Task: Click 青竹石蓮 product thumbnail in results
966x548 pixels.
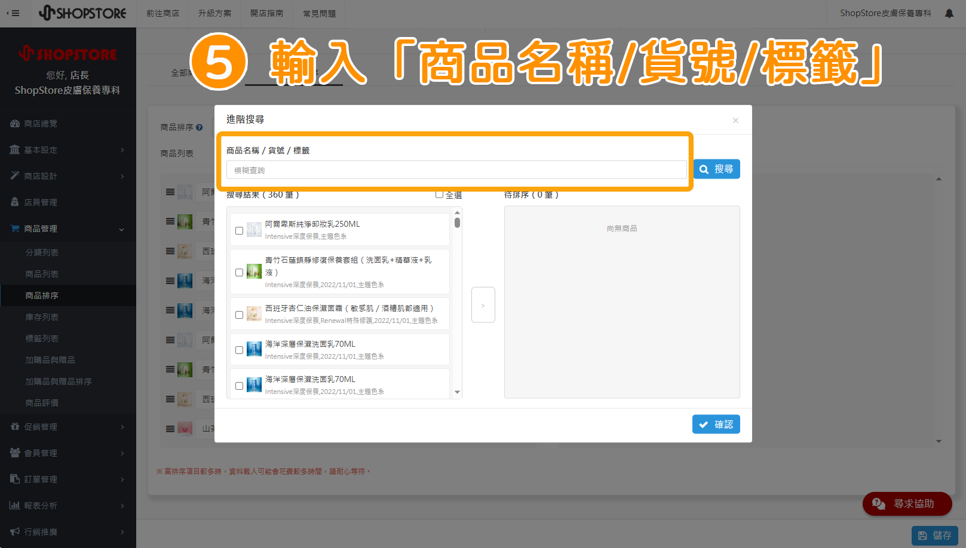Action: click(x=254, y=272)
